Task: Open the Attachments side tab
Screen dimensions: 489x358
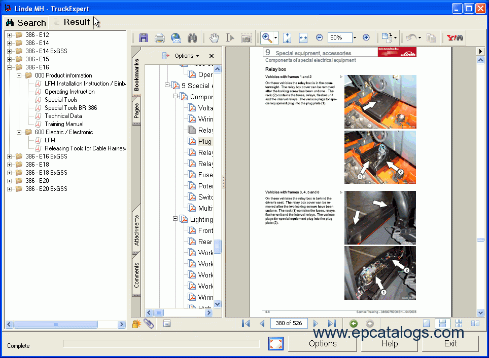Action: coord(136,230)
